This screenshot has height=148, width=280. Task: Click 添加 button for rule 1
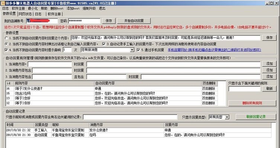(x=269, y=64)
